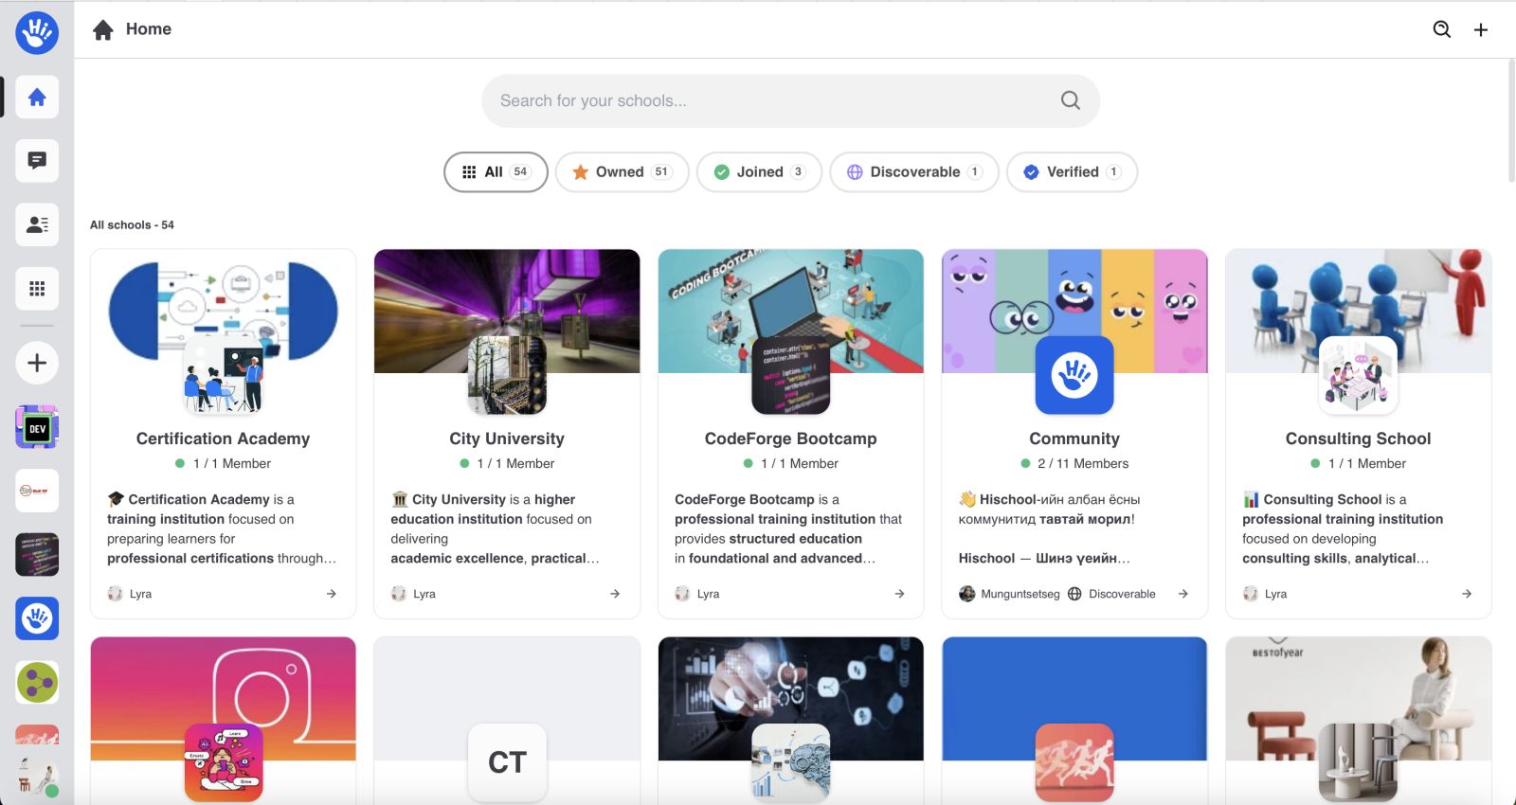Screen dimensions: 1516x805
Task: Click the arrow on Consulting School card
Action: pyautogui.click(x=1466, y=594)
